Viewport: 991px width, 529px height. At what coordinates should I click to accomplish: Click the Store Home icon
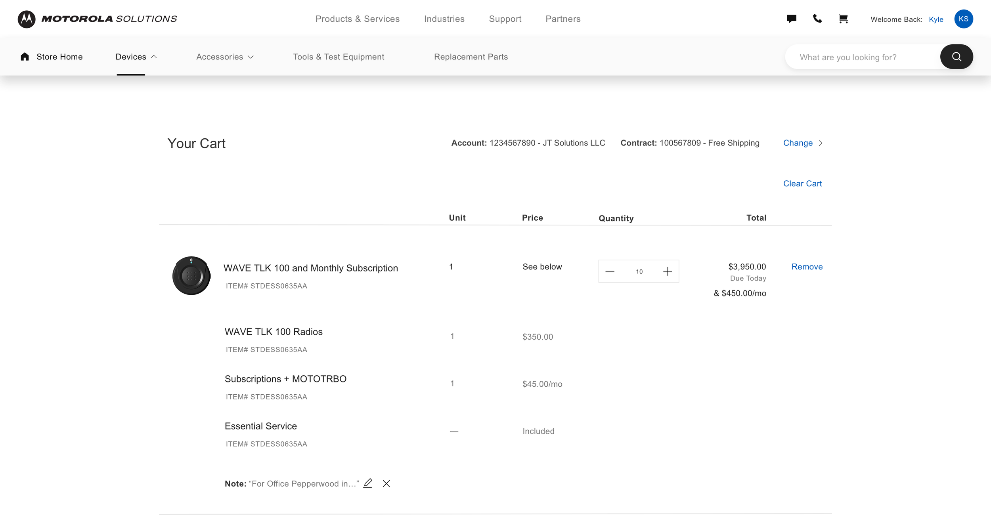[25, 57]
